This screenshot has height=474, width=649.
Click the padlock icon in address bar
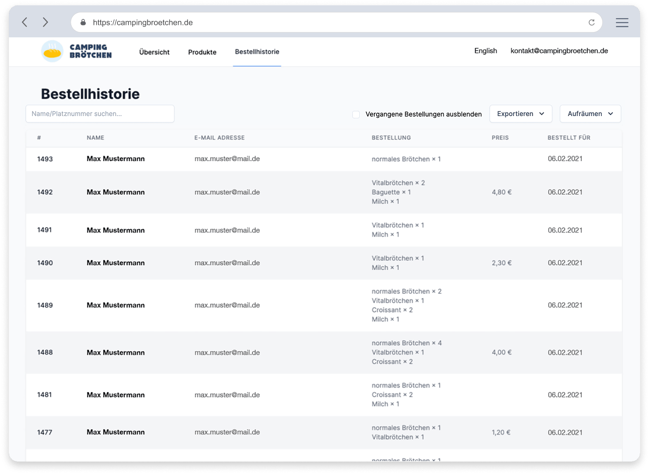coord(83,23)
